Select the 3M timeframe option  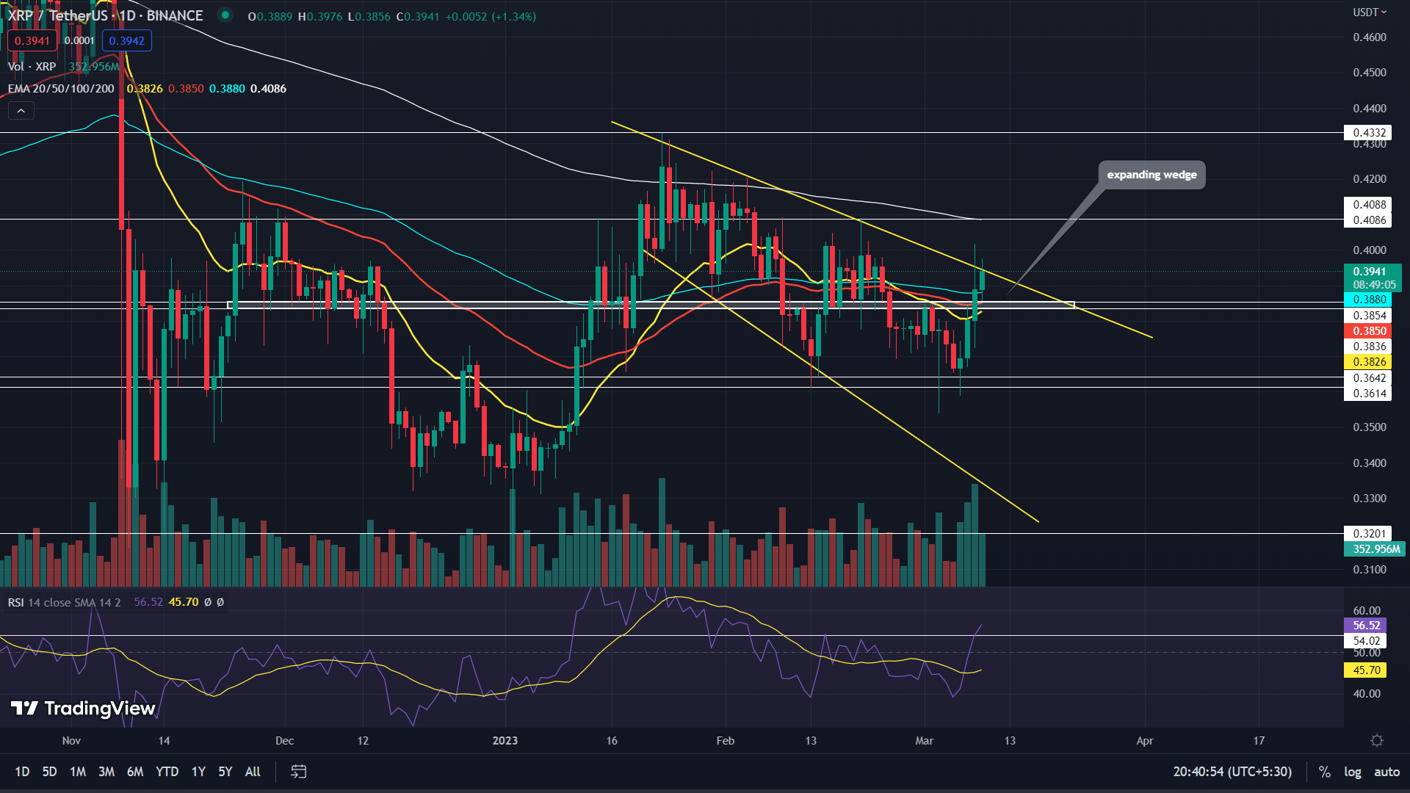(106, 772)
